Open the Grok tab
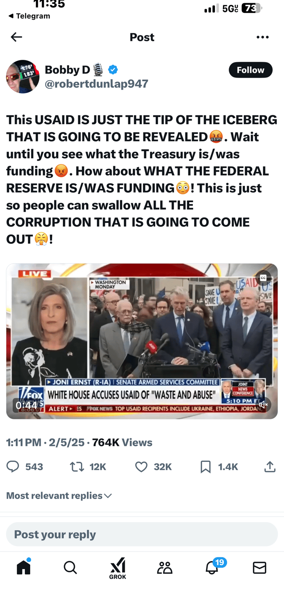The height and width of the screenshot is (598, 284). (118, 568)
